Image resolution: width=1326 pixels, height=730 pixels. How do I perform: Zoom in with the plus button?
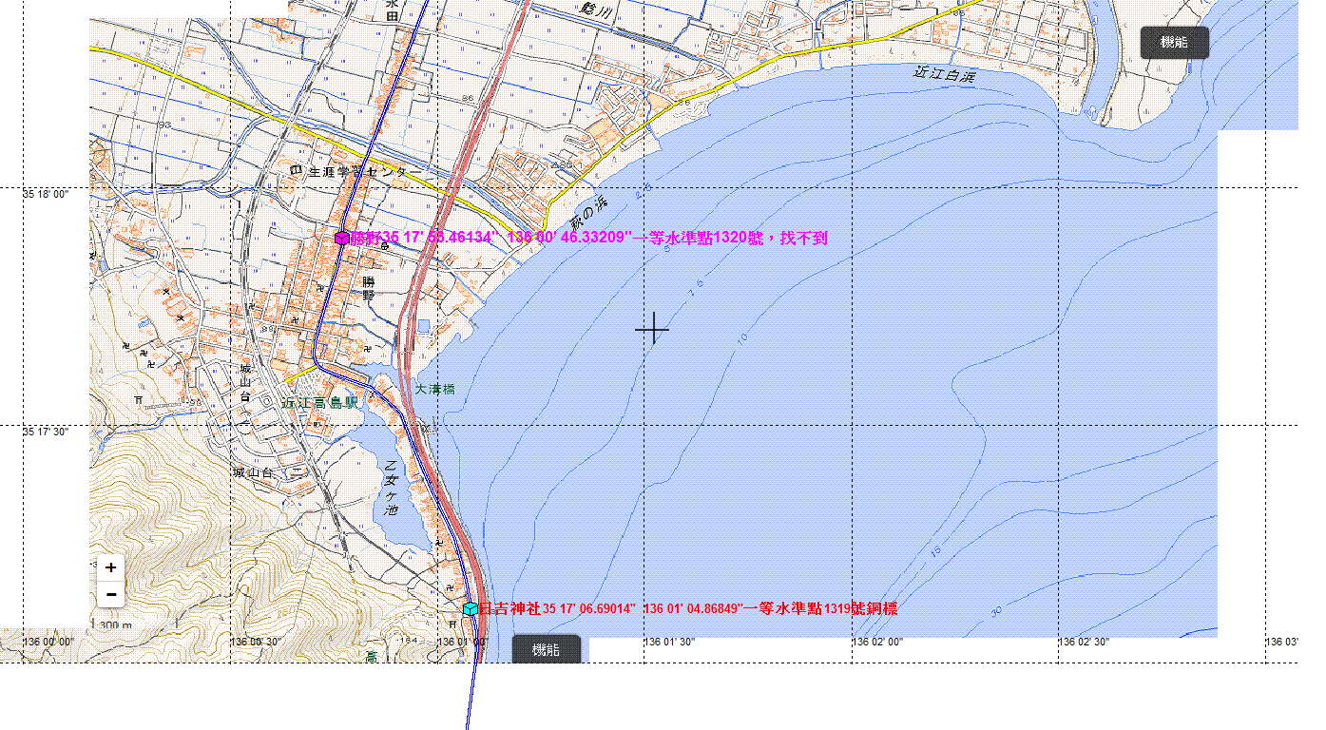click(x=111, y=567)
